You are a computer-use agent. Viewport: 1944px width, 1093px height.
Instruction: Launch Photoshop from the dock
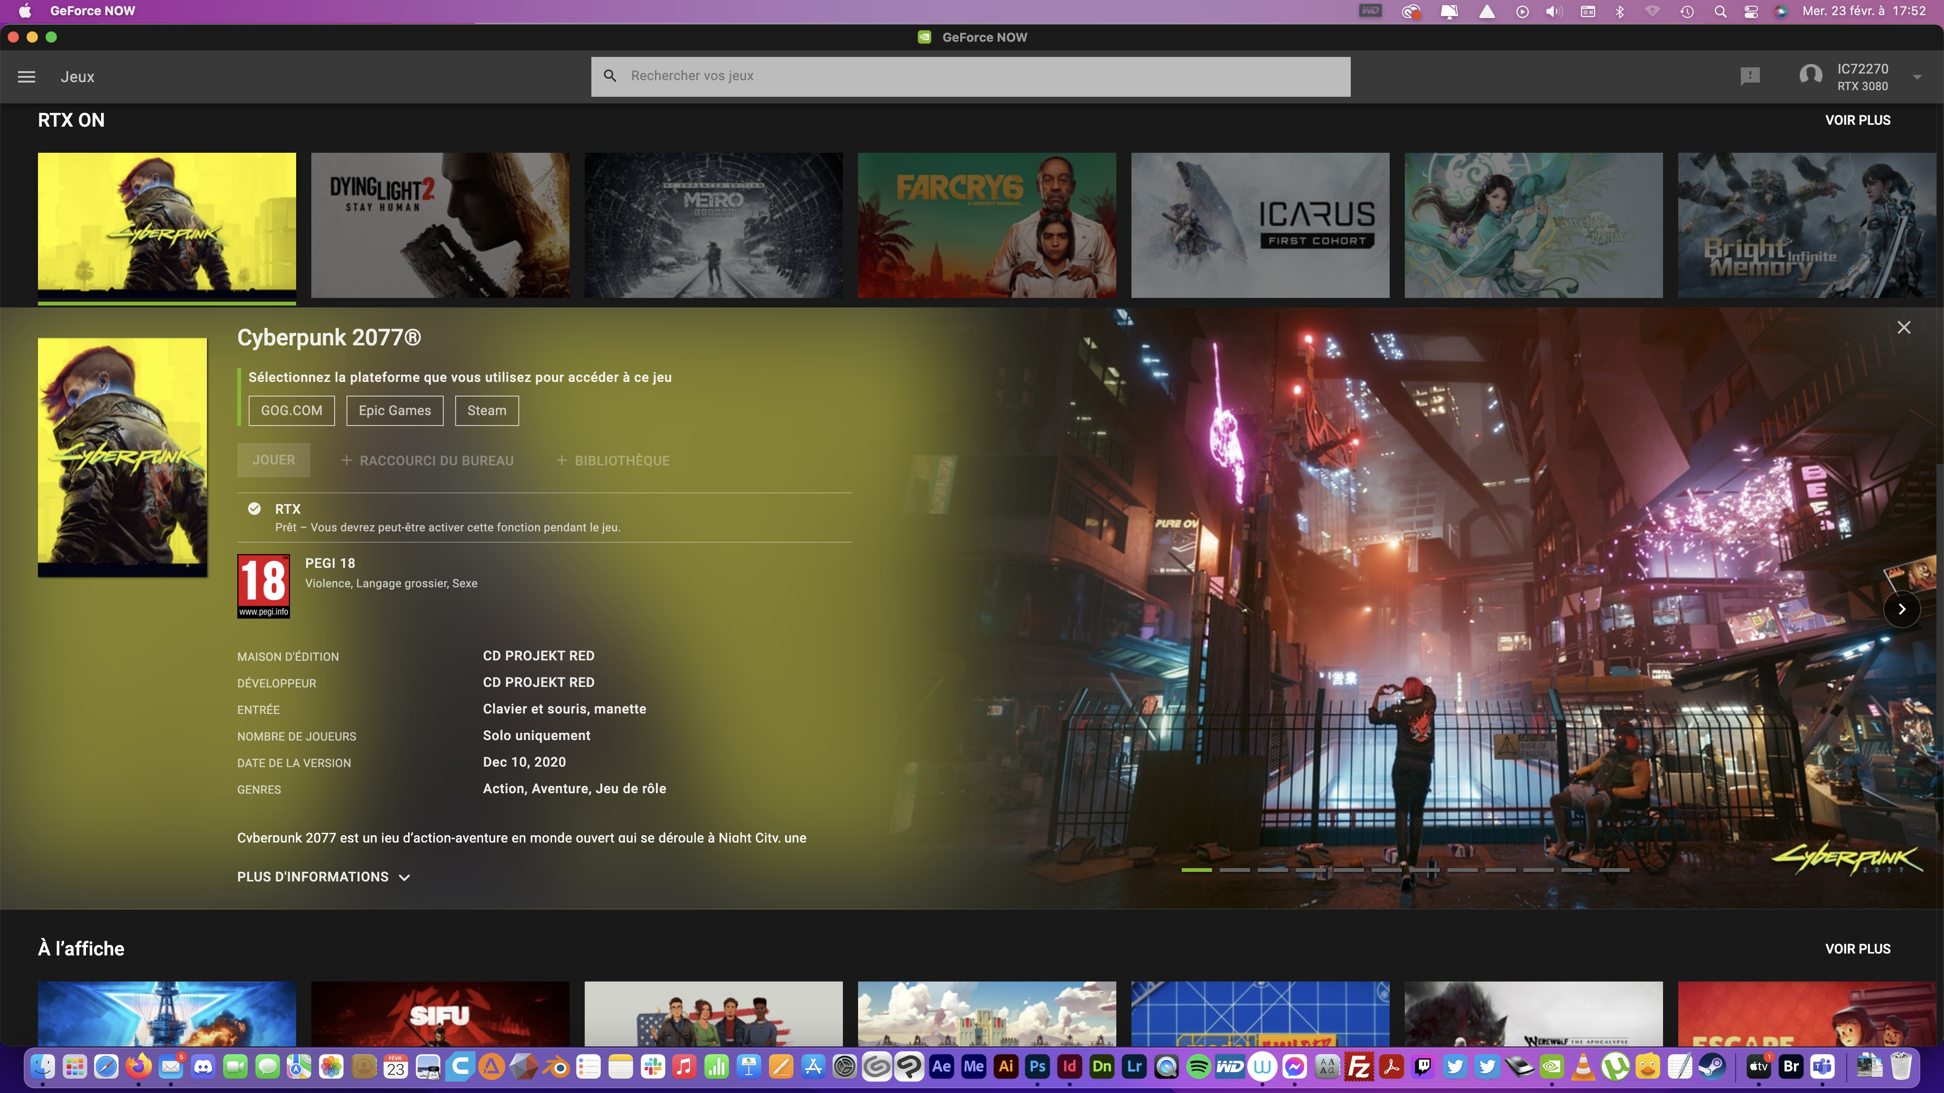(x=1037, y=1066)
